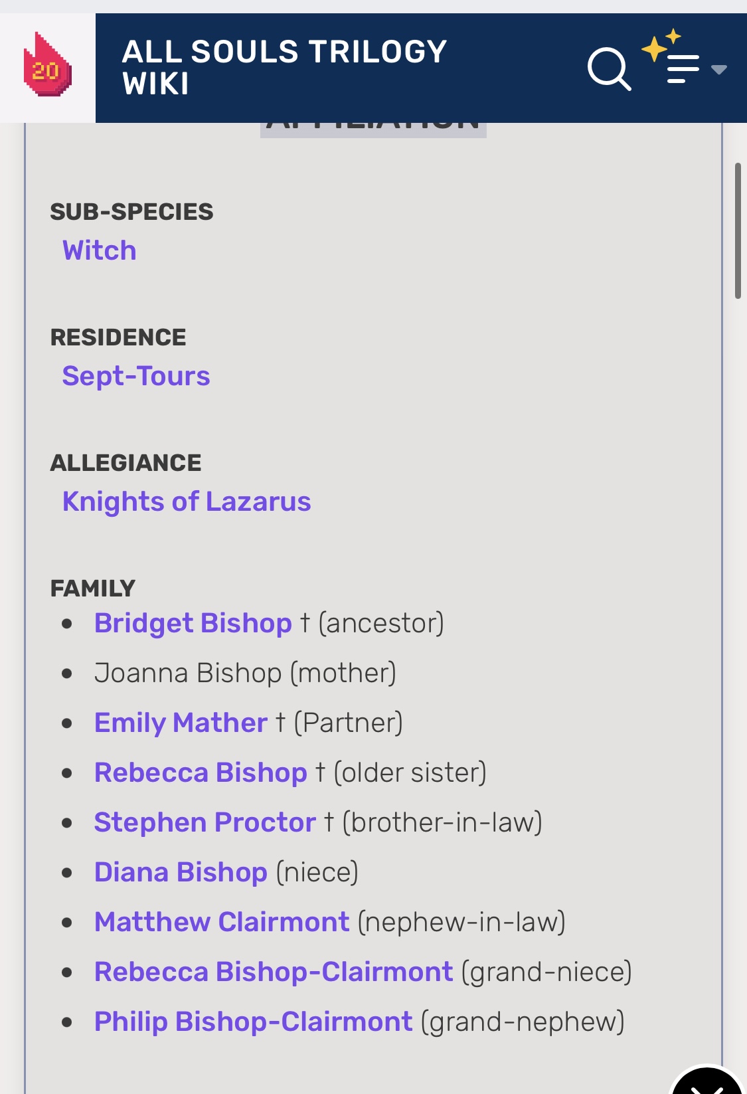This screenshot has width=747, height=1094.
Task: Click the Fandom flame logo icon
Action: pyautogui.click(x=47, y=66)
